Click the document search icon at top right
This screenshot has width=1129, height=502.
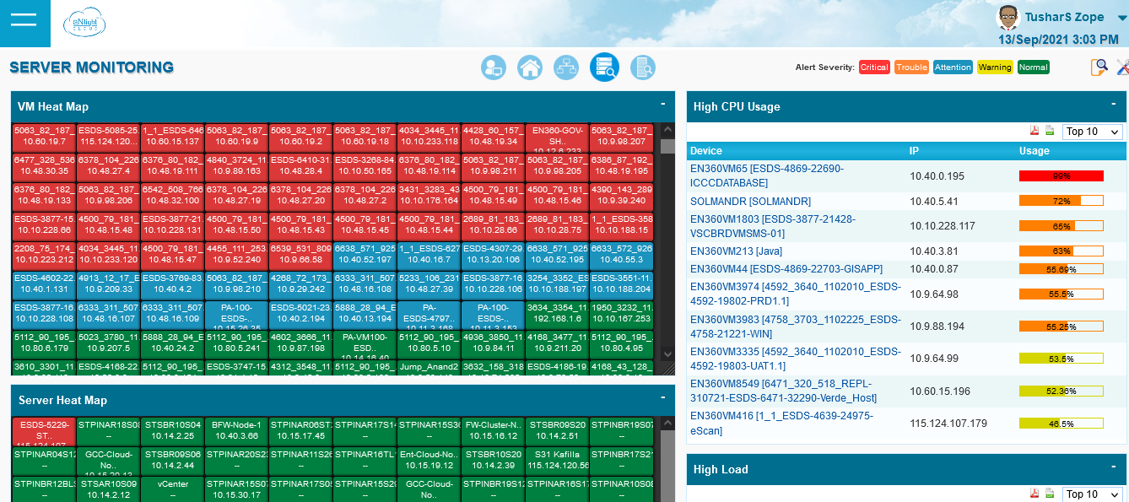[1099, 67]
